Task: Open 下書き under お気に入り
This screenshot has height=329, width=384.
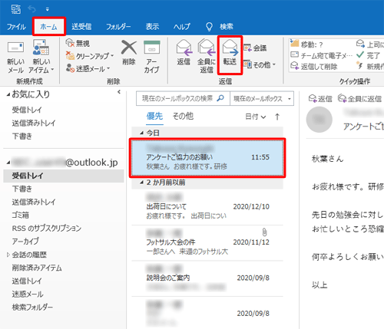Action: coord(22,136)
